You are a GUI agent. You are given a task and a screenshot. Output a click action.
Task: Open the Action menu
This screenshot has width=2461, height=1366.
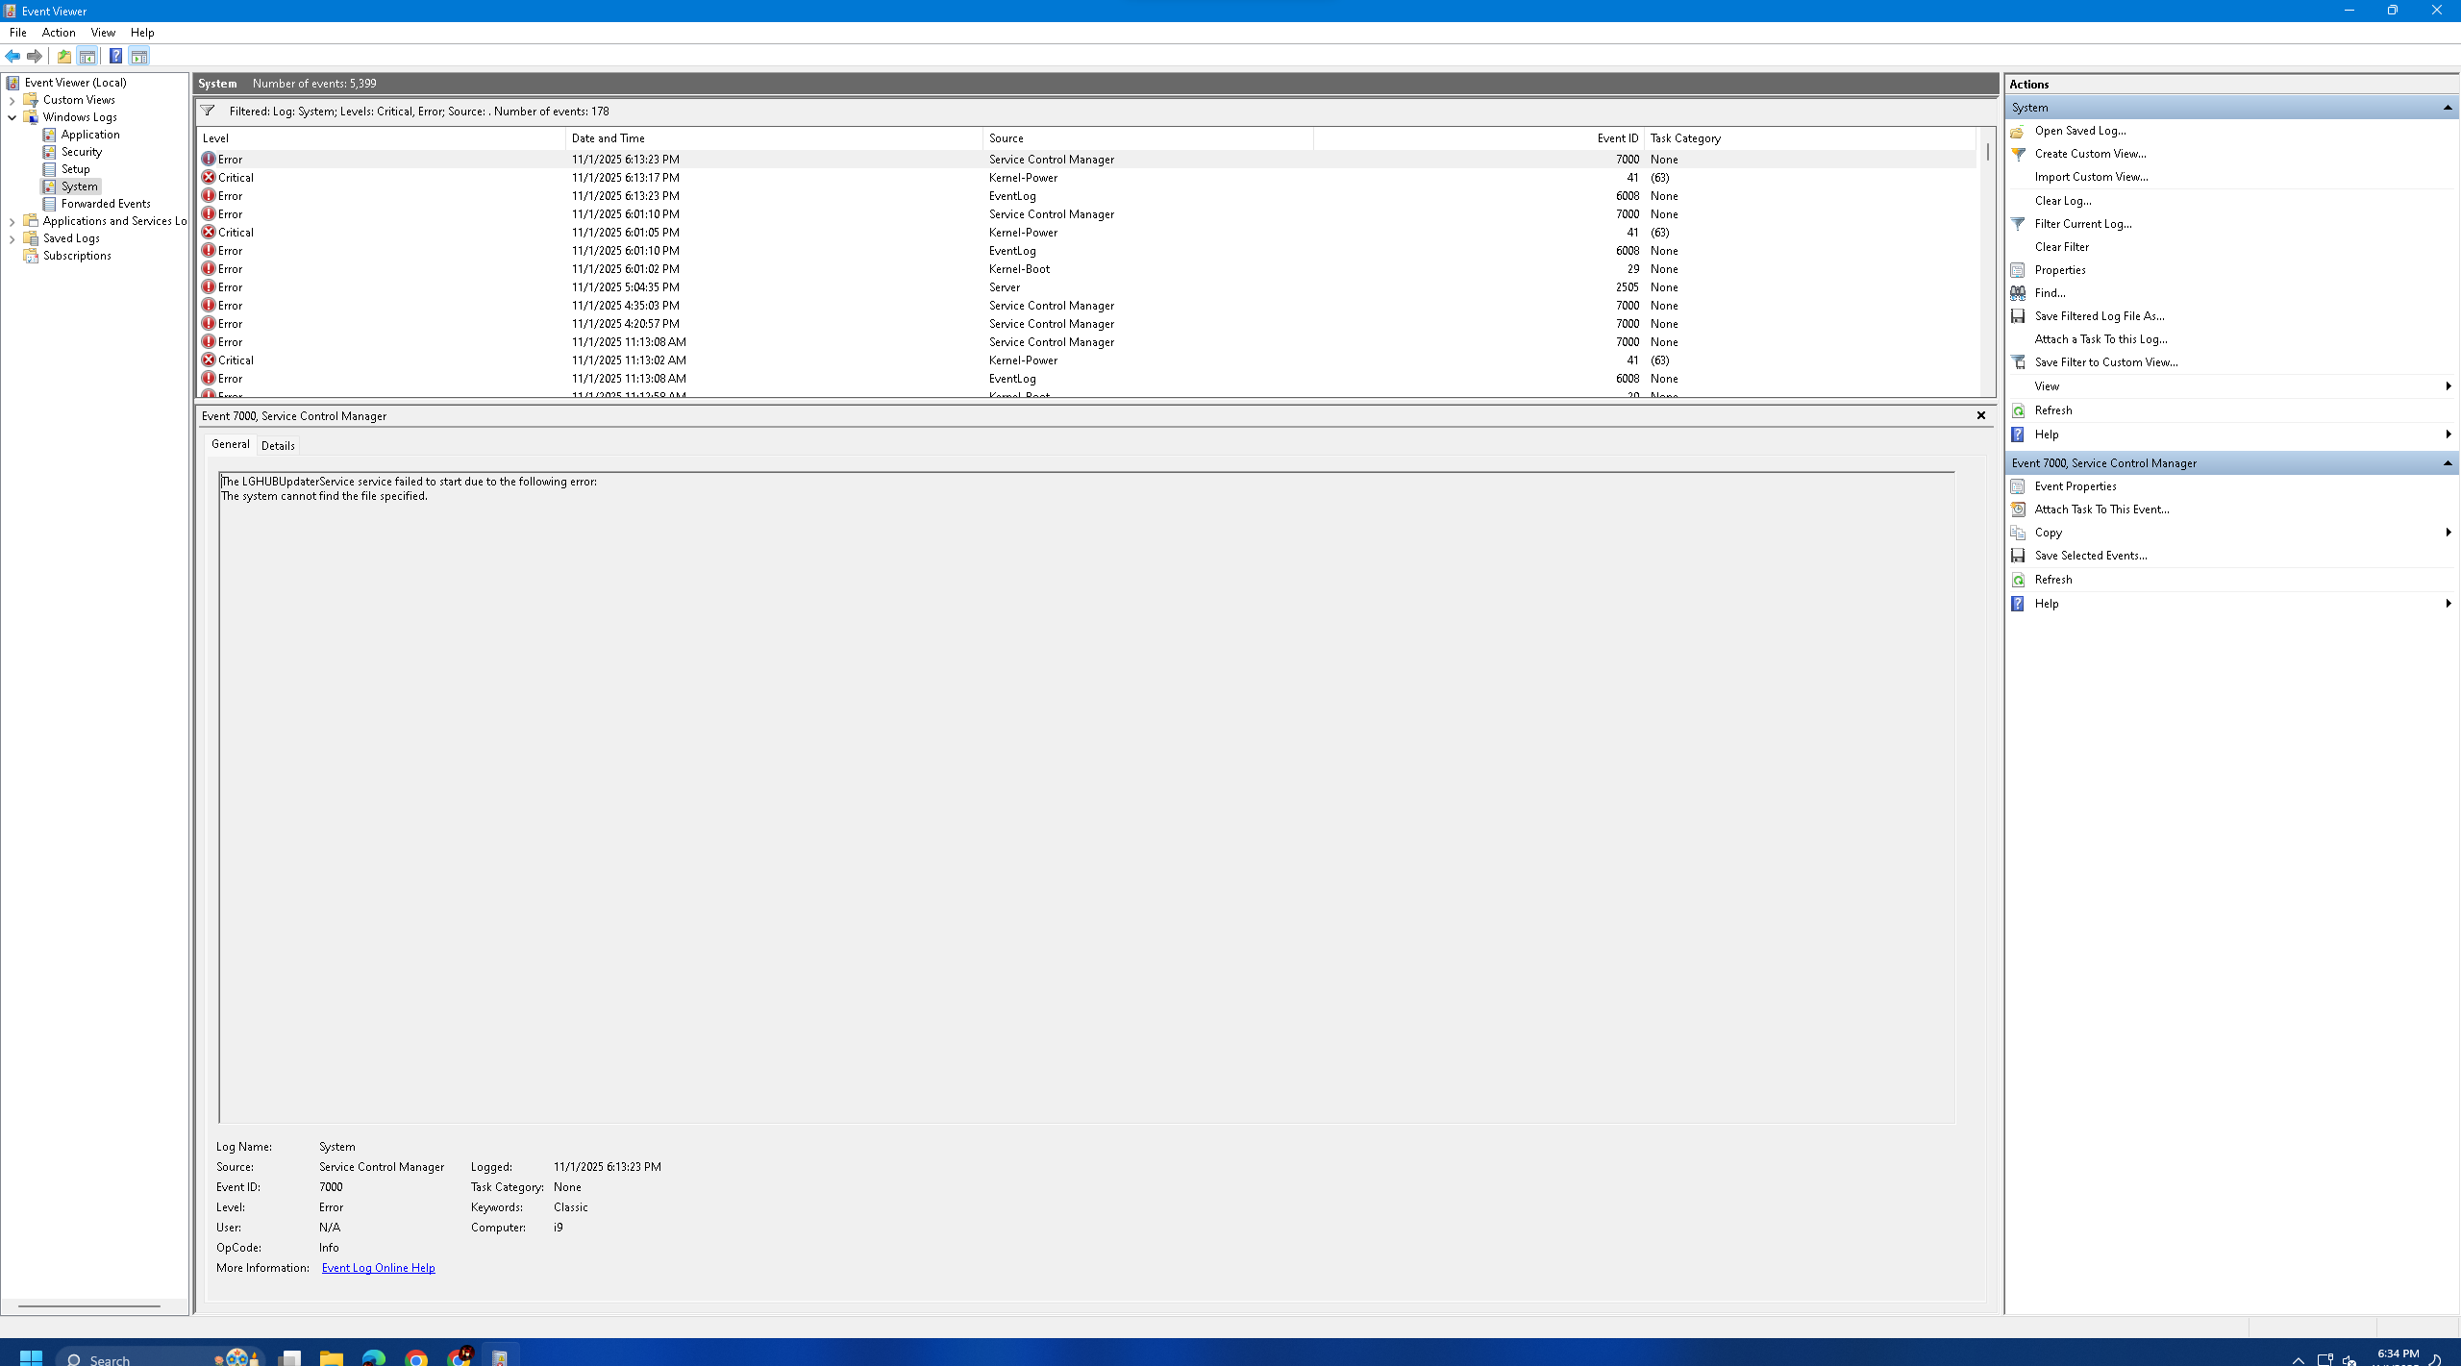click(59, 33)
